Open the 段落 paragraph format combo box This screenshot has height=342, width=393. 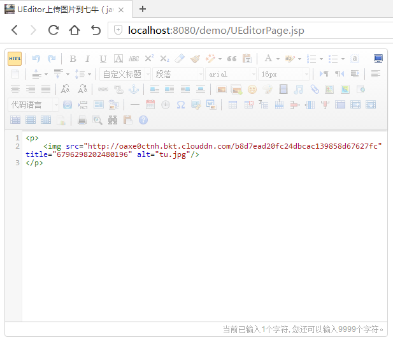(x=178, y=74)
